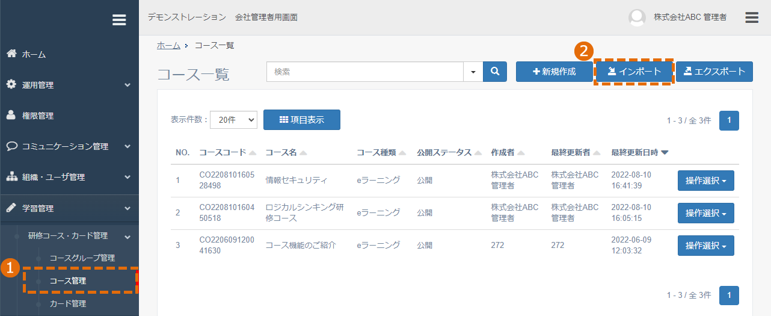Click the person icon for 権限管理

coord(11,116)
